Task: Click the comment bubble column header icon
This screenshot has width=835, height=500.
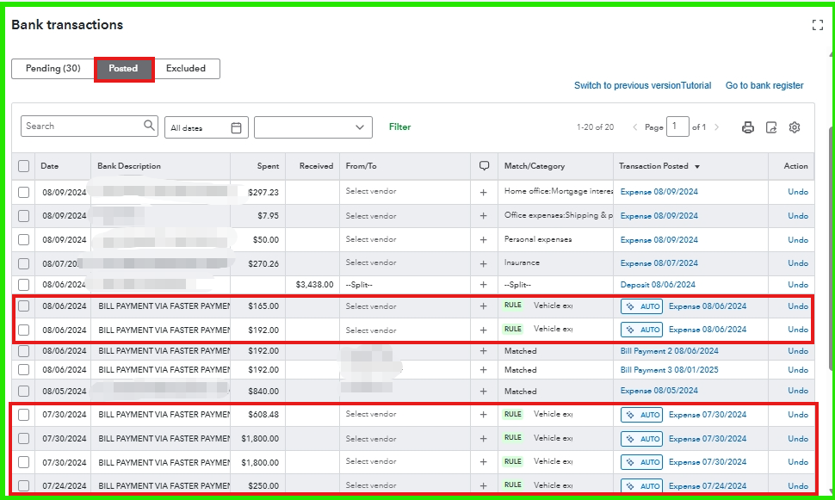Action: click(484, 166)
